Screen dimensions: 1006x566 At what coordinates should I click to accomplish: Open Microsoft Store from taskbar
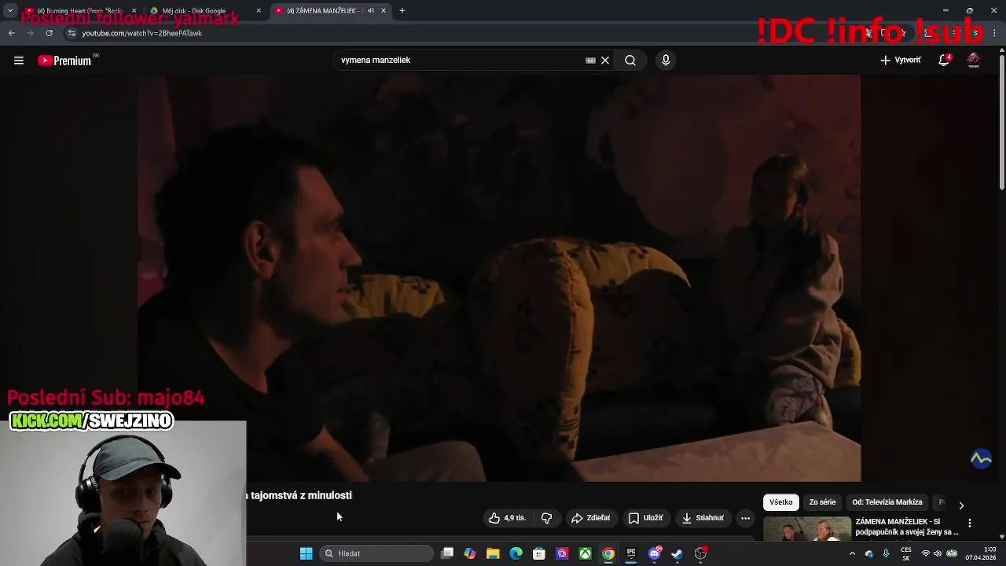click(x=539, y=553)
